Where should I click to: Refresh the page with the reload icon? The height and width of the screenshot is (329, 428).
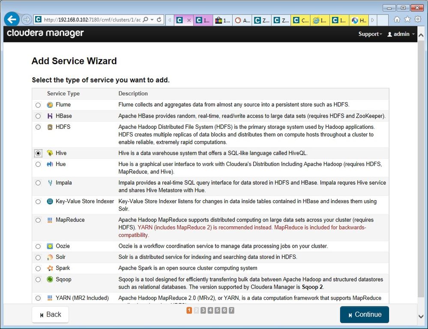[159, 20]
